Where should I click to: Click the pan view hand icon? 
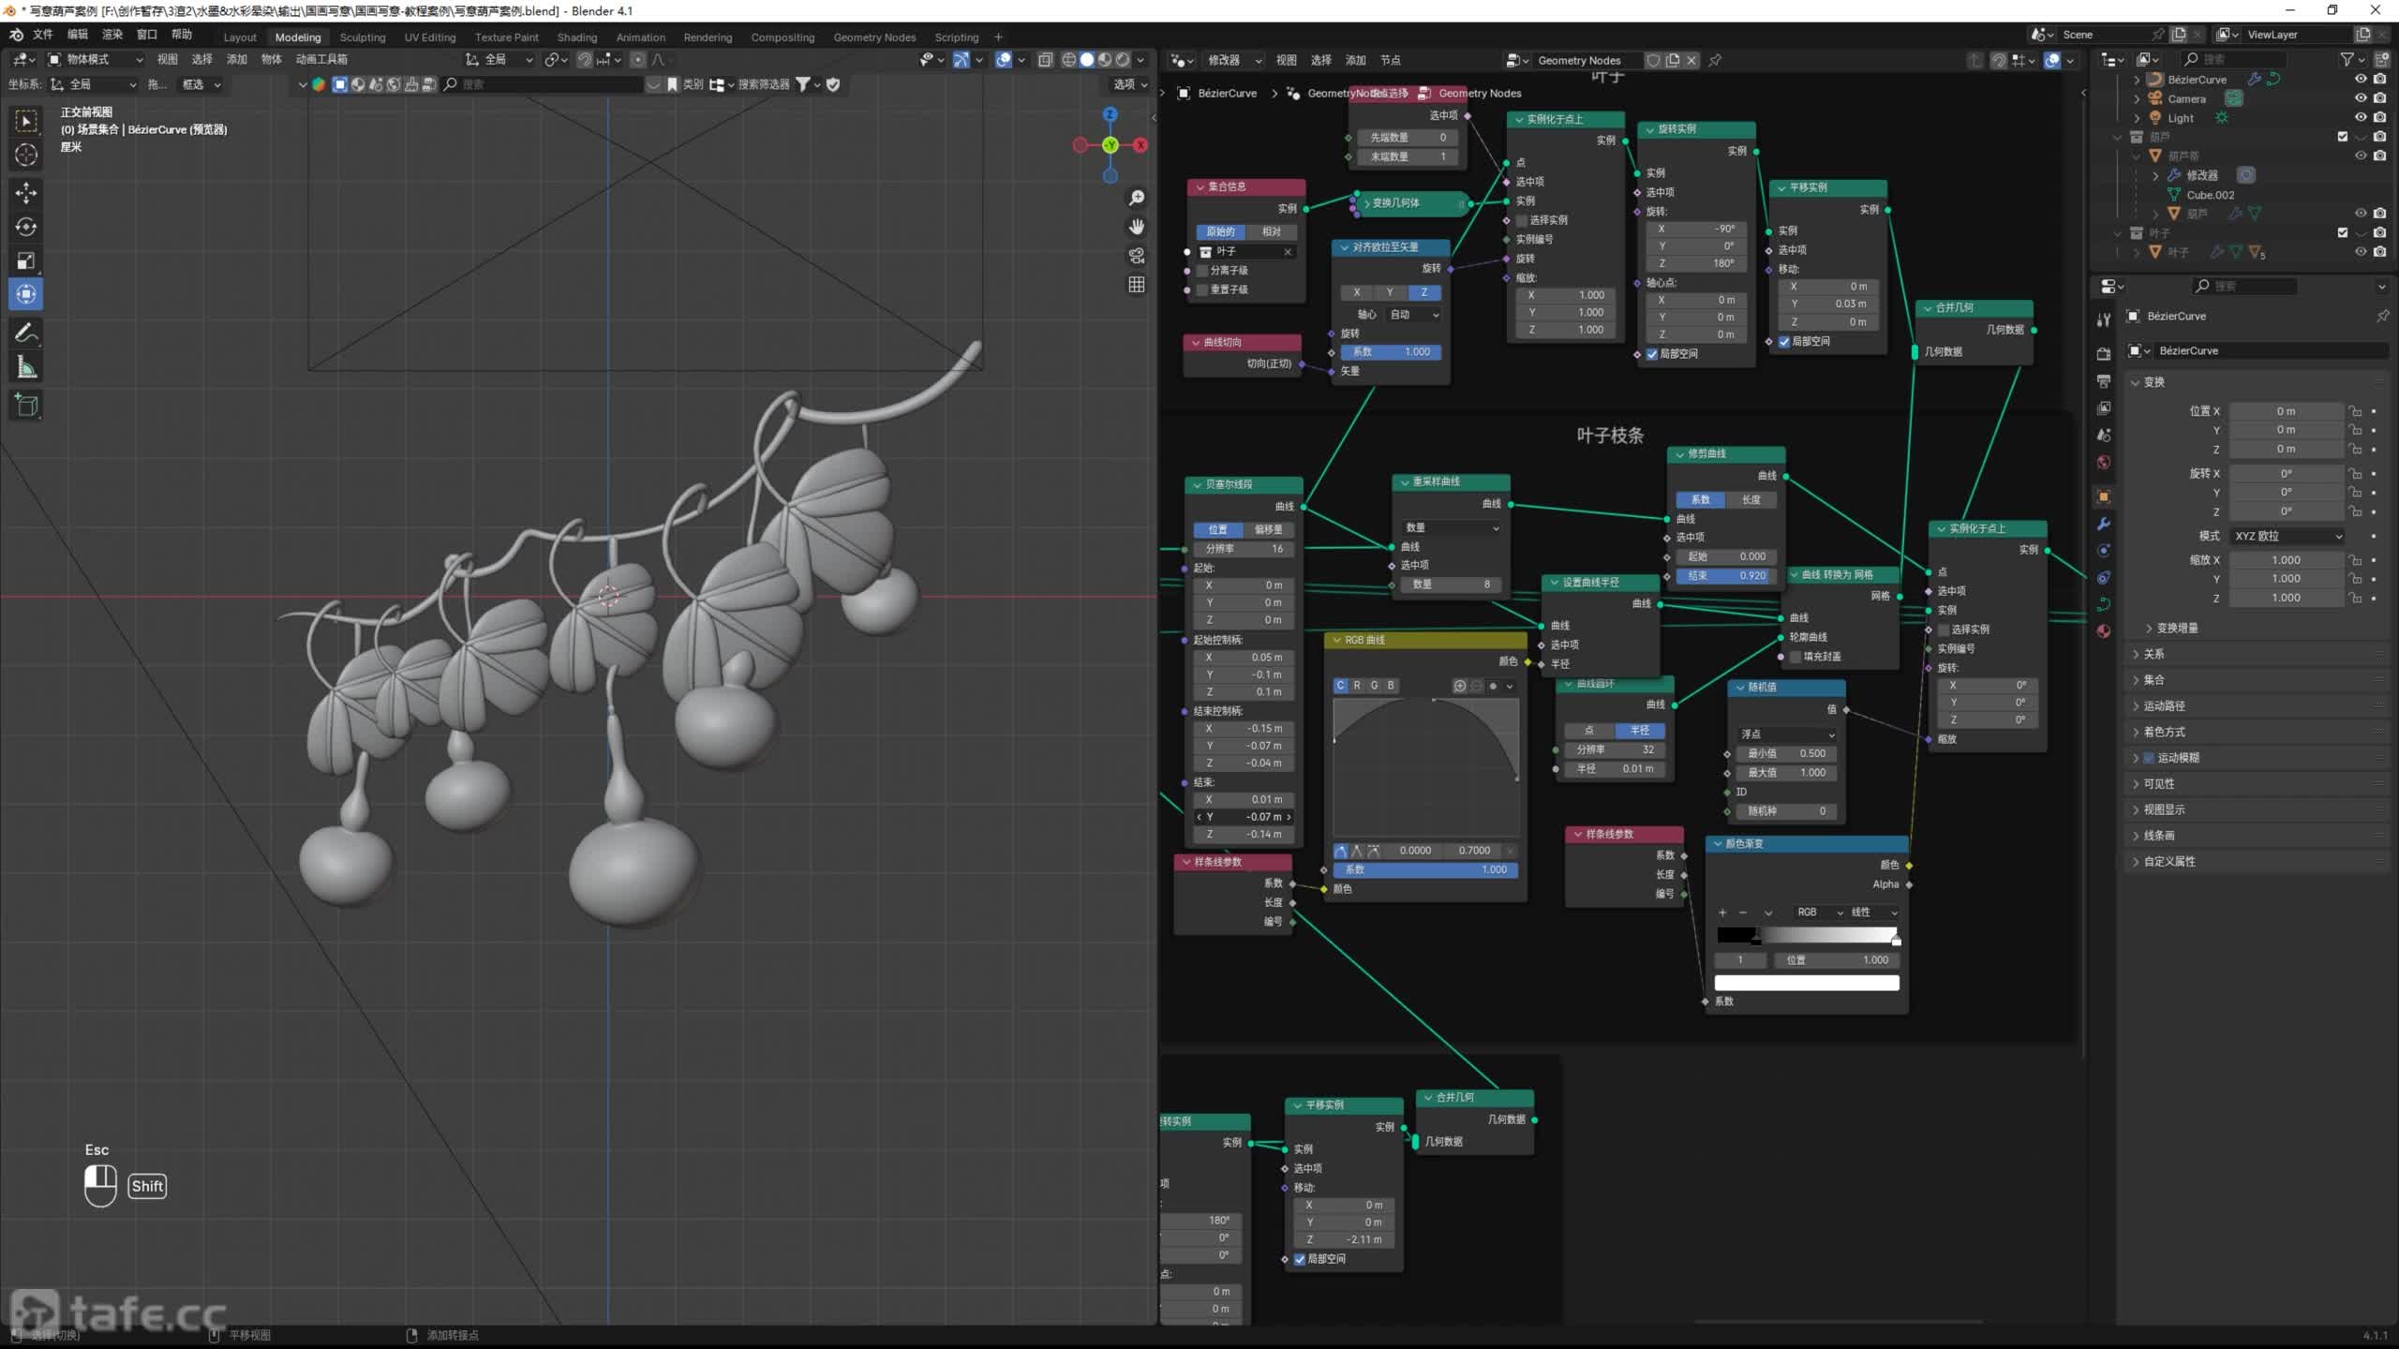tap(1137, 227)
